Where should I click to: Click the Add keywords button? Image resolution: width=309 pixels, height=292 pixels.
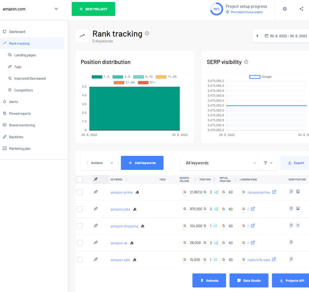(x=142, y=163)
